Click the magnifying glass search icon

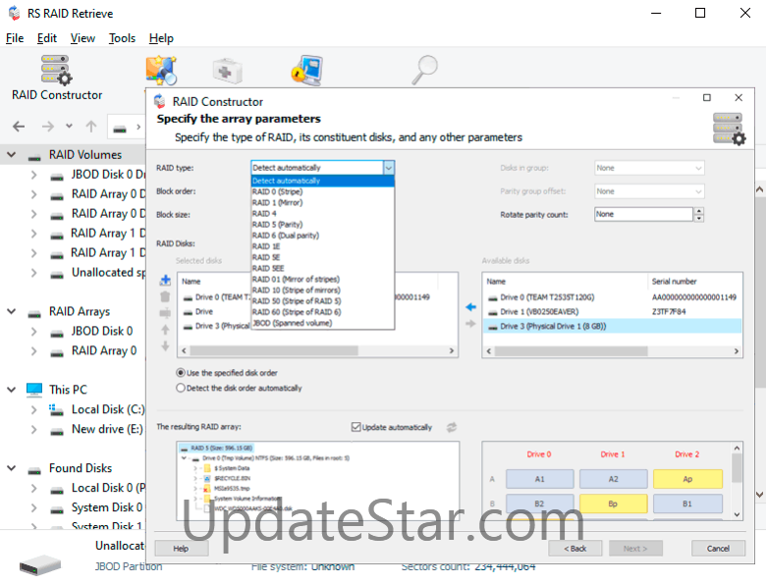pyautogui.click(x=424, y=71)
